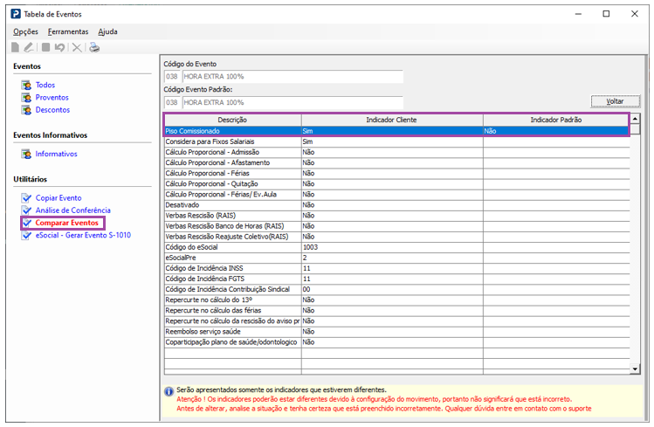Select the Considera para Fixos Salariais row
The width and height of the screenshot is (654, 427).
coord(396,141)
